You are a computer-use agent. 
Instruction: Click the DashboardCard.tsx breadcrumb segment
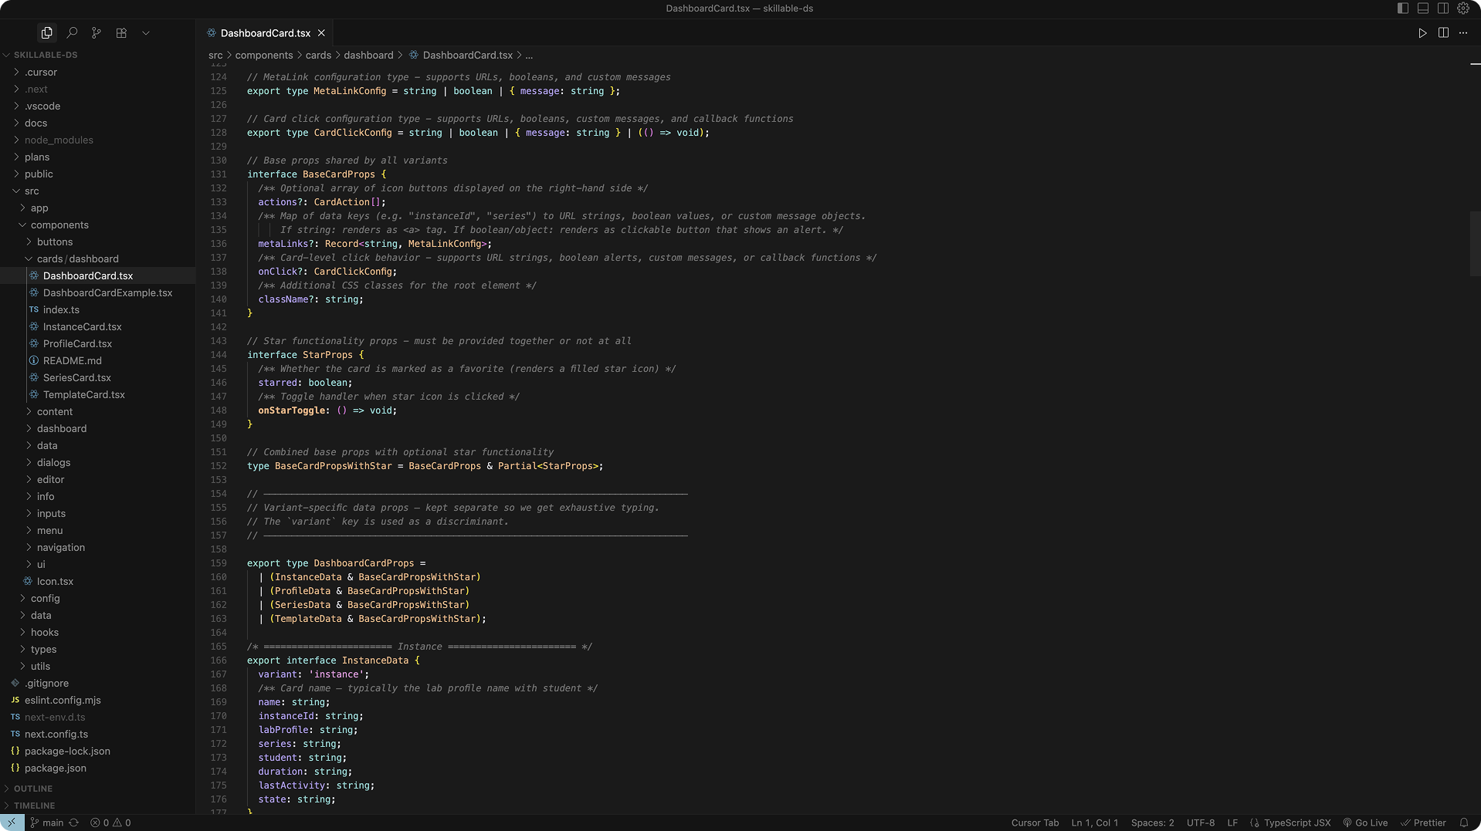pos(467,56)
